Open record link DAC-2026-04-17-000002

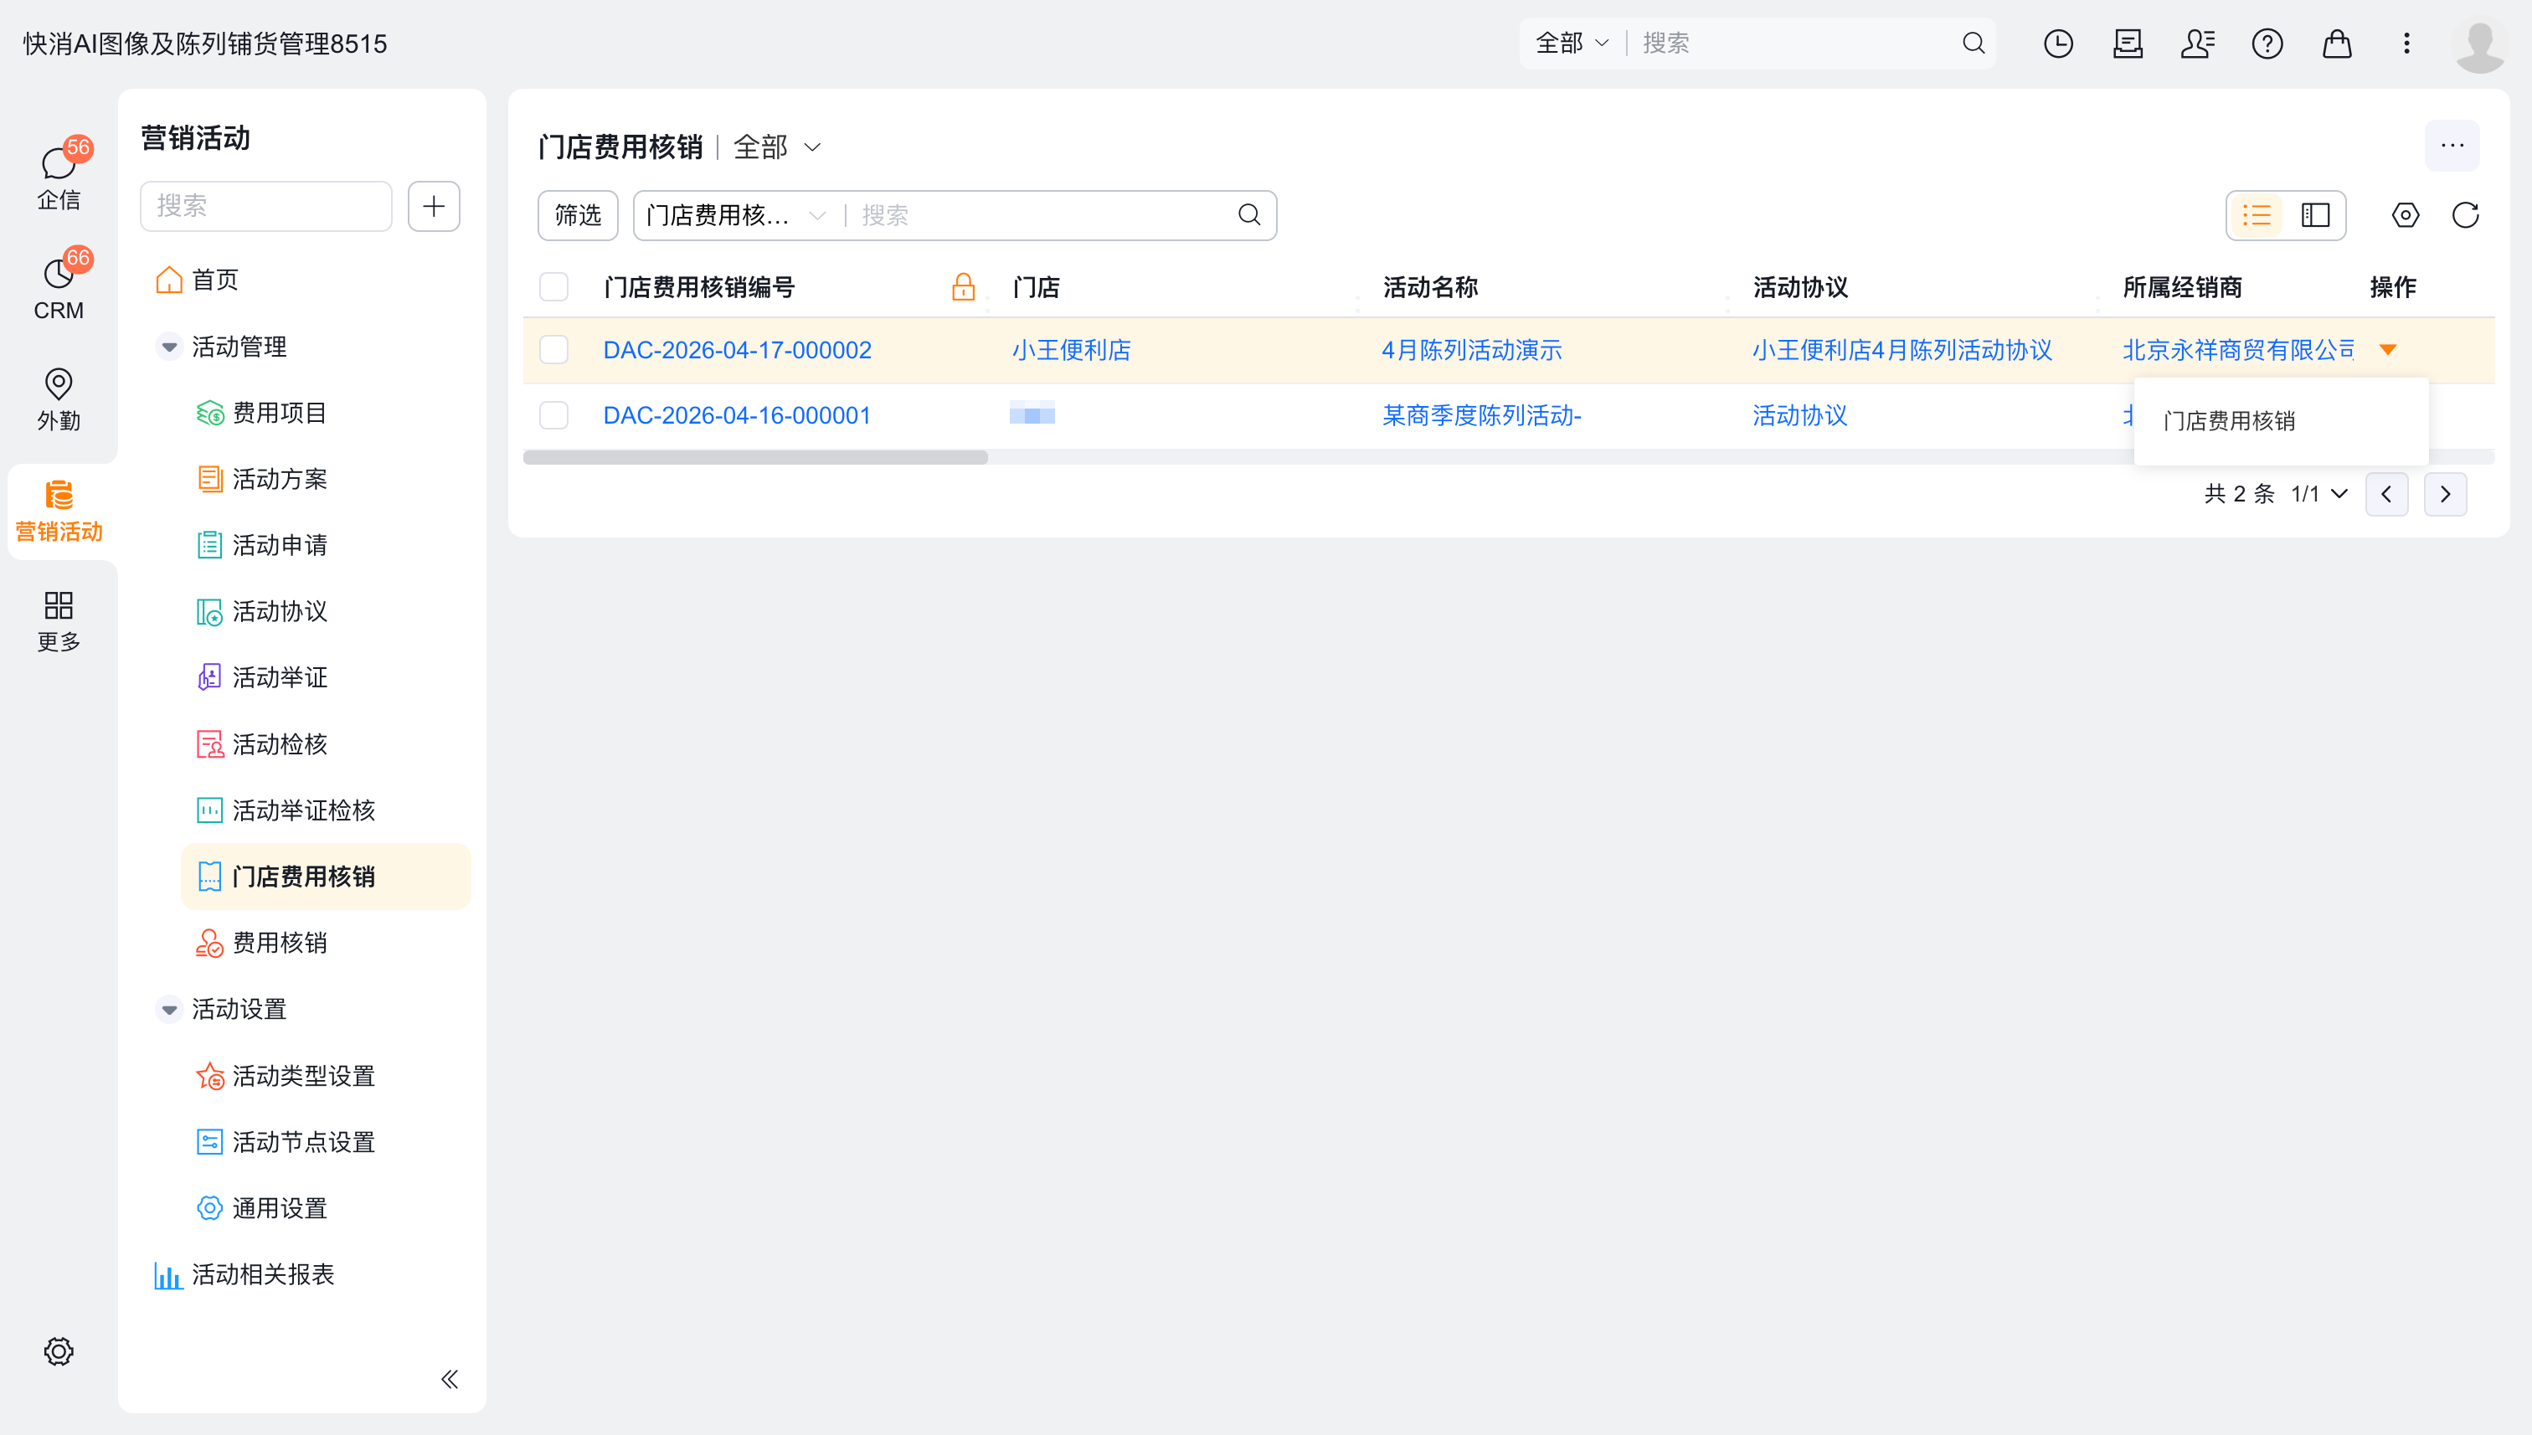coord(737,350)
